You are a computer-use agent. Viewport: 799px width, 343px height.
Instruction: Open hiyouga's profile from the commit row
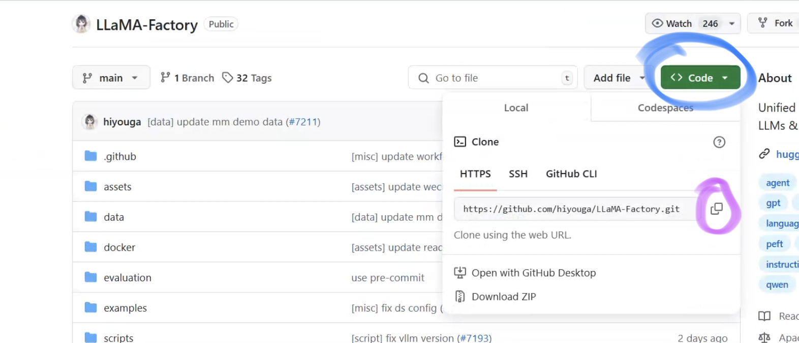[x=122, y=122]
